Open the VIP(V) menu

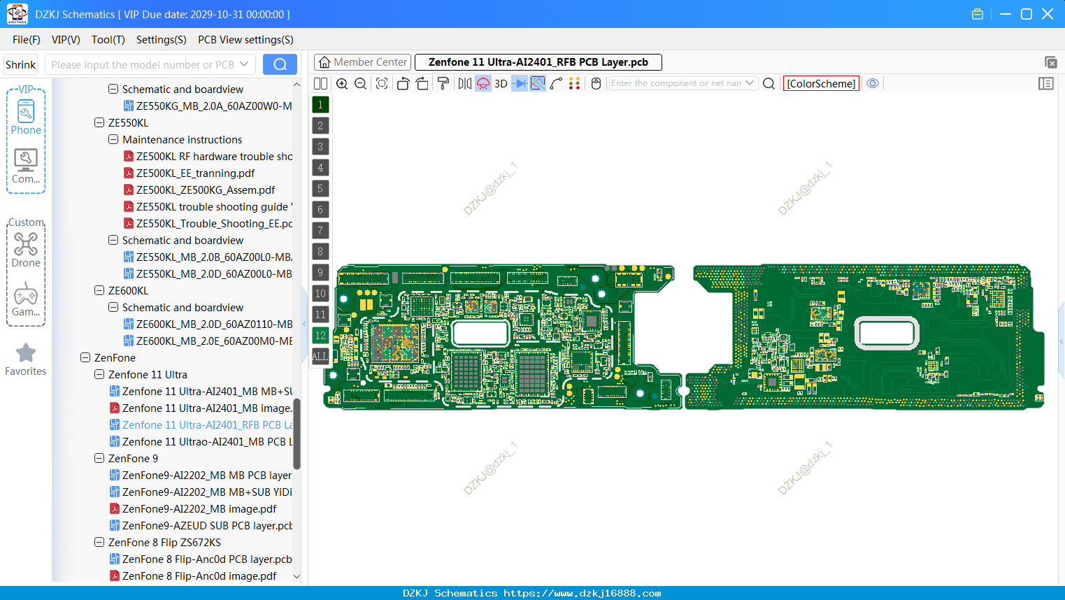(66, 40)
